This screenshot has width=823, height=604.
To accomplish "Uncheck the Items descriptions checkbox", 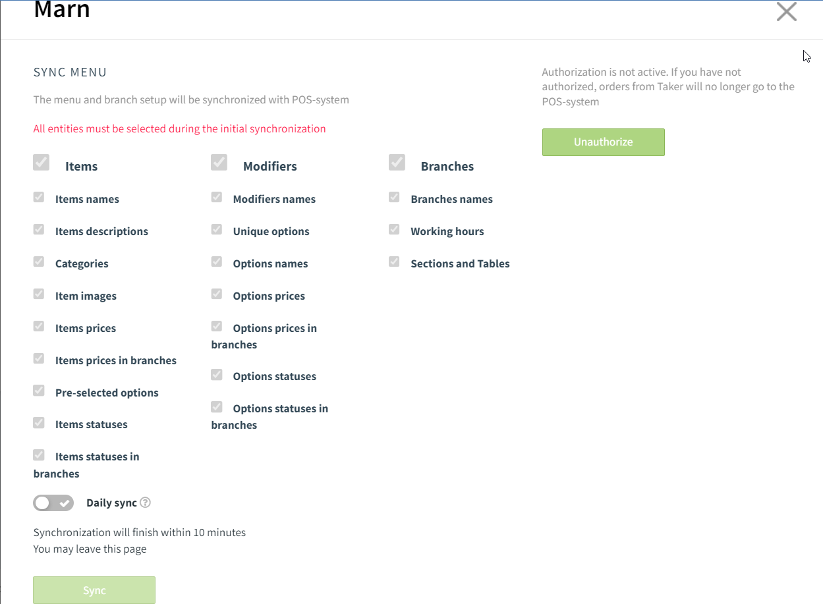I will click(39, 229).
